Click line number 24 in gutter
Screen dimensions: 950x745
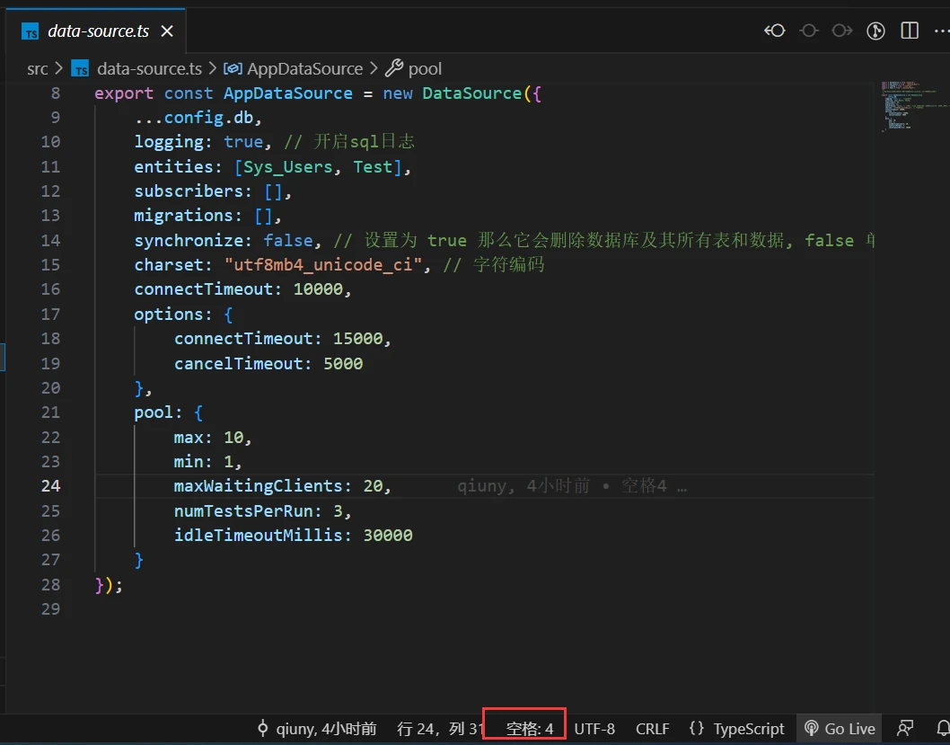point(50,485)
